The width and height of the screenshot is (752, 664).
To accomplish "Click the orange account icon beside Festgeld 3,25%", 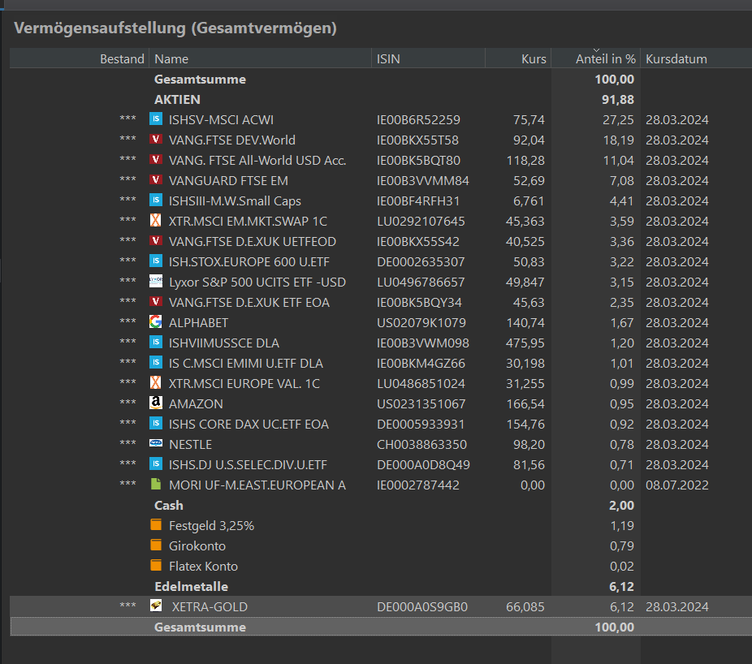I will click(156, 524).
